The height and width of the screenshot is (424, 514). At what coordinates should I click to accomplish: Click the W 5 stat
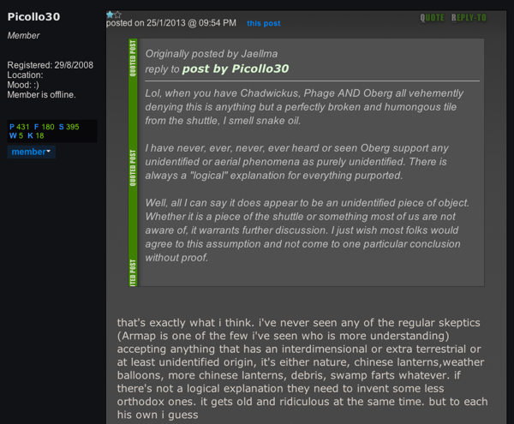pos(16,135)
